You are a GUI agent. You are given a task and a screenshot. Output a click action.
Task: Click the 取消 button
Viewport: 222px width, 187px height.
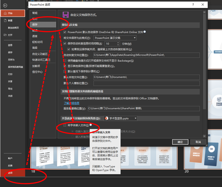(x=198, y=142)
